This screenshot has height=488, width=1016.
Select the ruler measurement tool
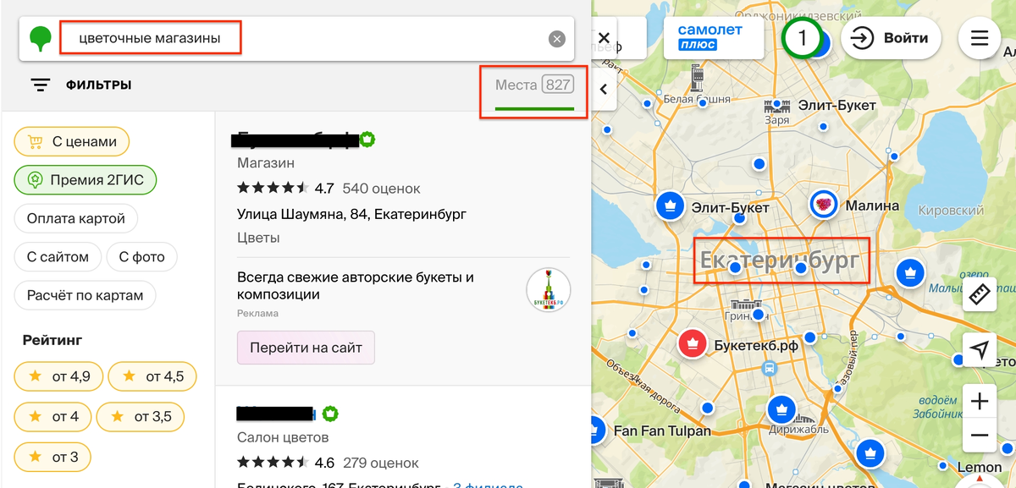(x=980, y=293)
